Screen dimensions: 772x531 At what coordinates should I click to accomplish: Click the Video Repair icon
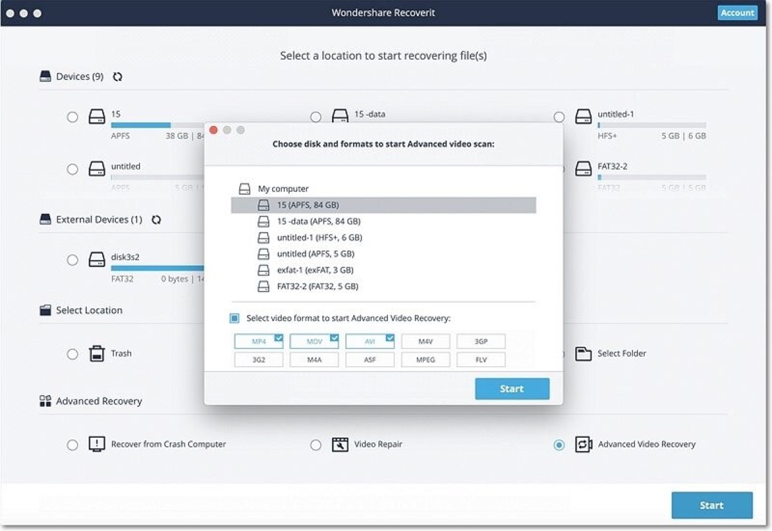(340, 444)
